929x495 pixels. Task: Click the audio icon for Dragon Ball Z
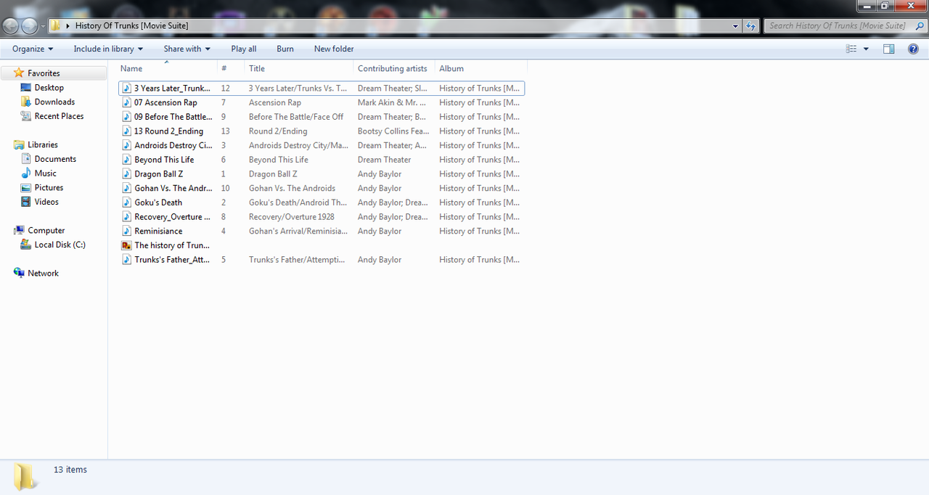point(126,174)
